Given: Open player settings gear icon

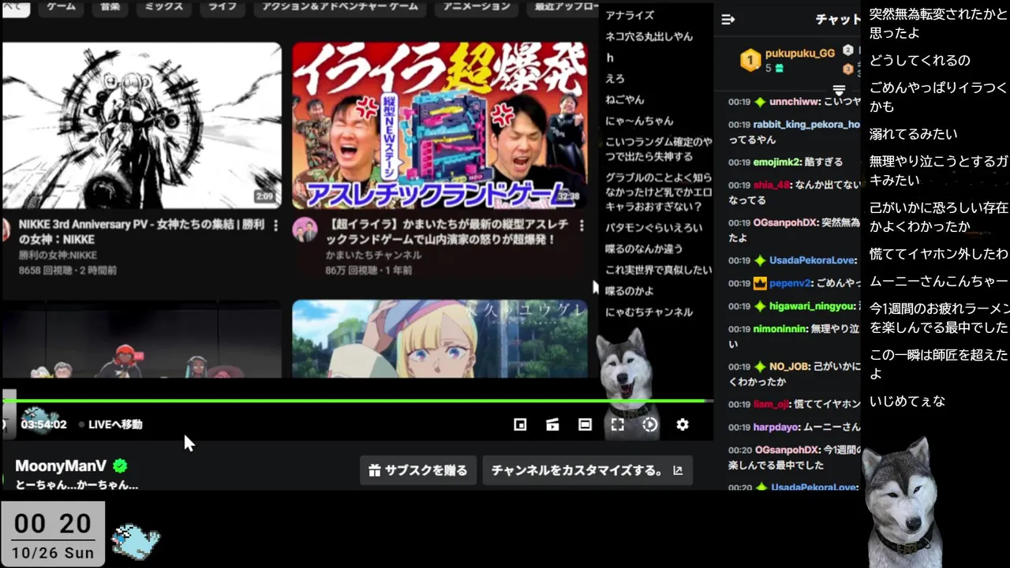Looking at the screenshot, I should point(683,424).
